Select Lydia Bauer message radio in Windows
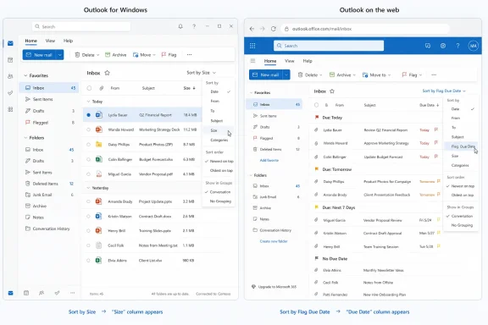This screenshot has width=488, height=325. click(89, 115)
